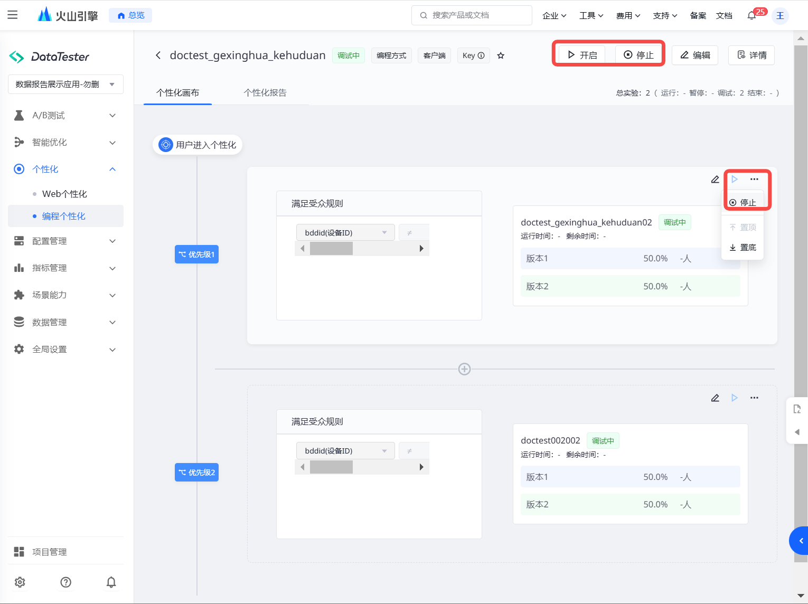This screenshot has height=604, width=808.
Task: Select 置顶 in the card dropdown menu
Action: [x=743, y=227]
